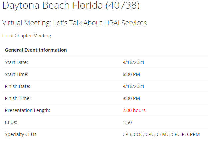
Task: Click the General Event Information header
Action: [36, 50]
